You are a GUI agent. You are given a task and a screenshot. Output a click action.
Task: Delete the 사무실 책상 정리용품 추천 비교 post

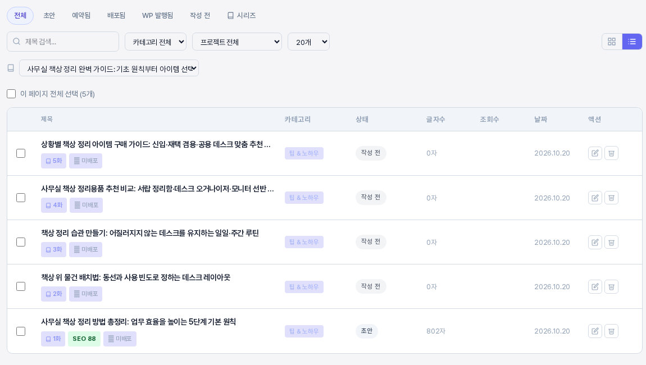[611, 198]
